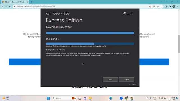Switch to SQL Server installer on taskbar
This screenshot has height=101, width=180.
click(x=132, y=98)
